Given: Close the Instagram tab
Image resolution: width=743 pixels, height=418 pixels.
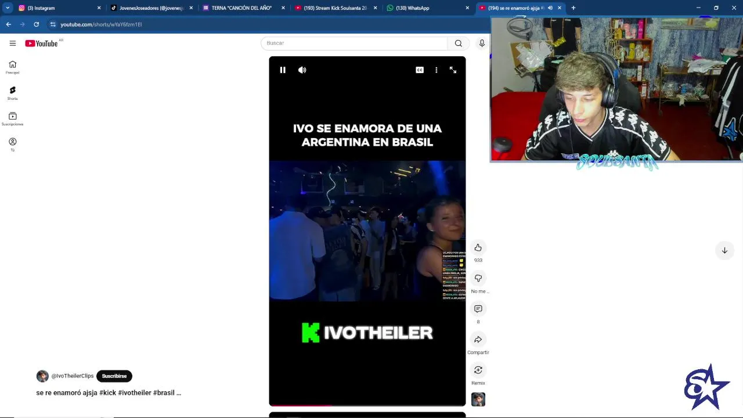Looking at the screenshot, I should click(x=99, y=8).
